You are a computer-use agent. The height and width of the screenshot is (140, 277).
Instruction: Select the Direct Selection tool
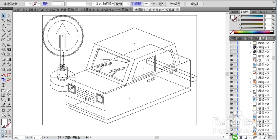[9, 16]
